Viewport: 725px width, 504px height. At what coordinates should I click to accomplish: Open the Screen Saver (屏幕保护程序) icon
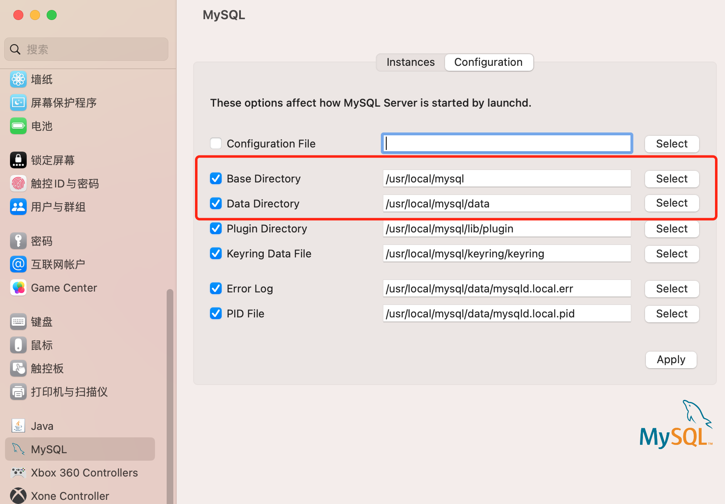pyautogui.click(x=18, y=102)
